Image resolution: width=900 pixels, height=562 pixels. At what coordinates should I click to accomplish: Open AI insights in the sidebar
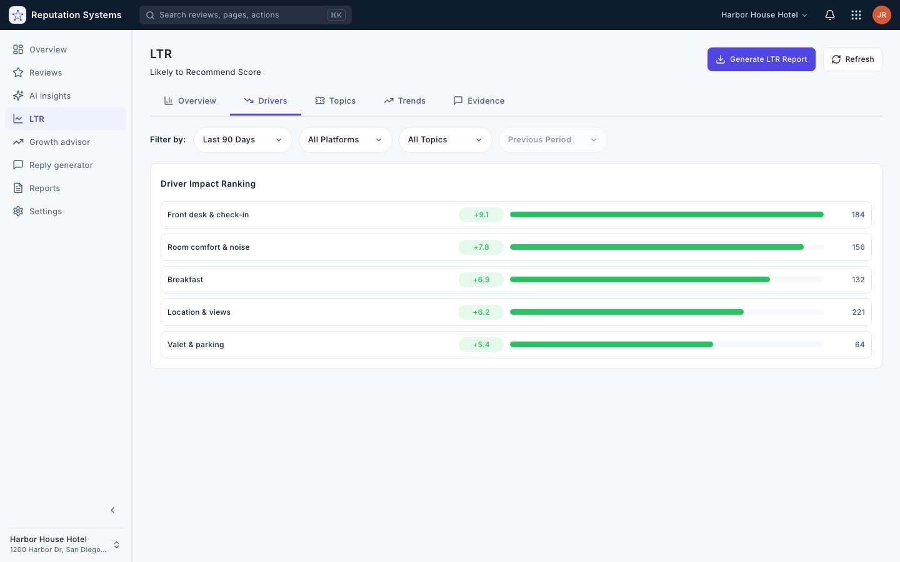click(x=66, y=96)
